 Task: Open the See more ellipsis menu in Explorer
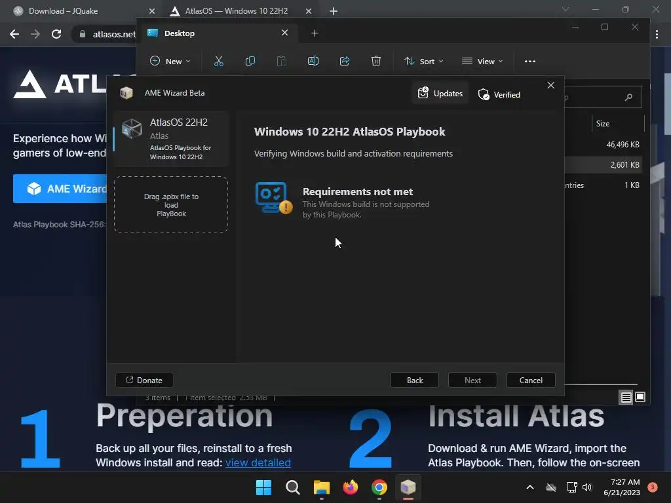coord(529,61)
